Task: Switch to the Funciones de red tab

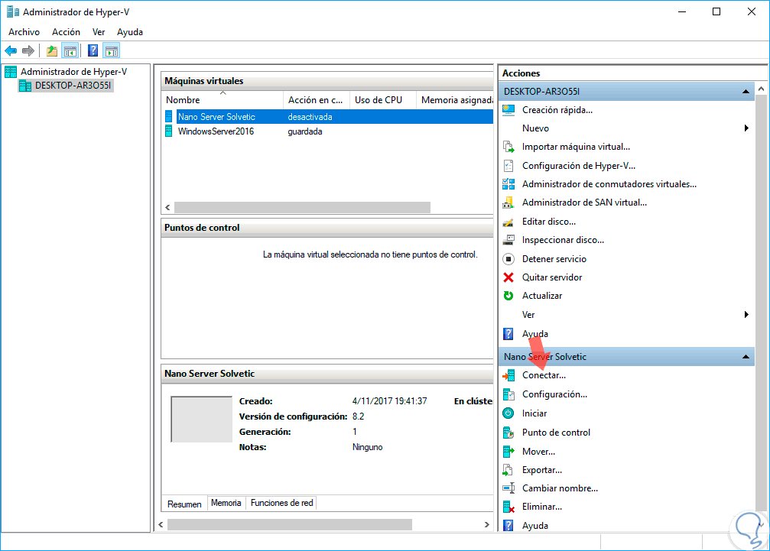Action: point(281,503)
